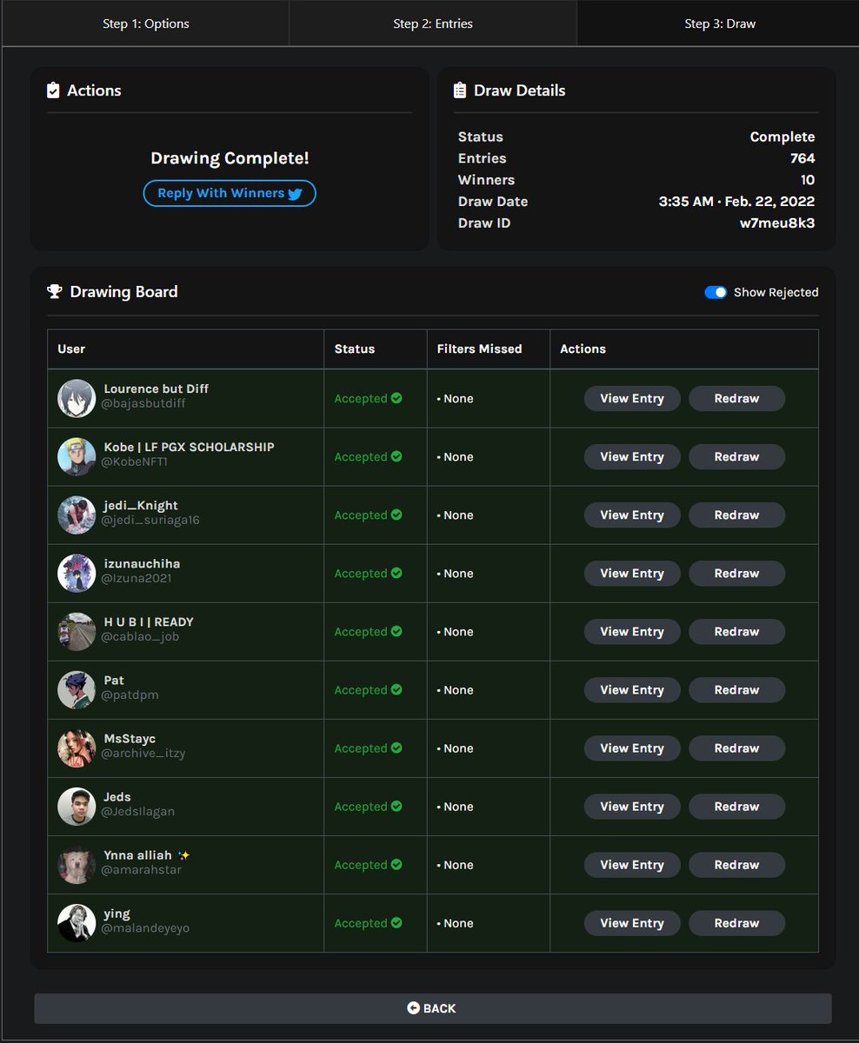The height and width of the screenshot is (1043, 859).
Task: Click the @Izuna2021 handle
Action: [x=137, y=579]
